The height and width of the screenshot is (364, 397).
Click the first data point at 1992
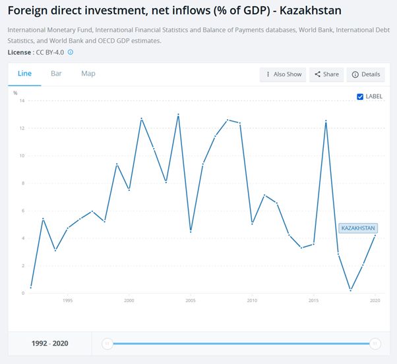(31, 287)
